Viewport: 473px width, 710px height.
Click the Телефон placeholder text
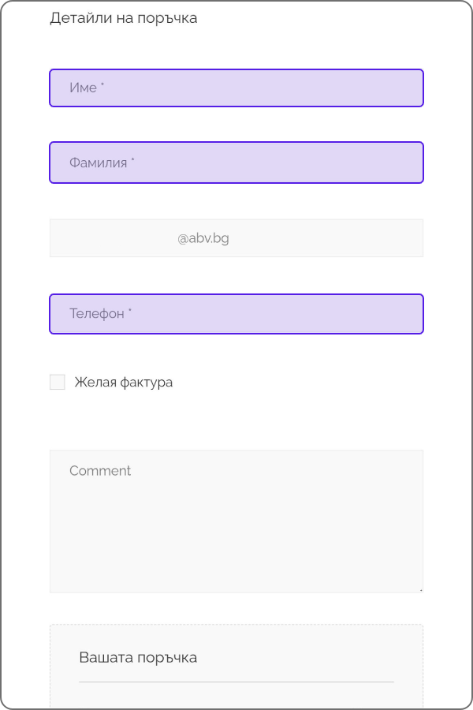coord(96,314)
